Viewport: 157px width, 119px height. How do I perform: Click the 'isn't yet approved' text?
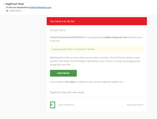coord(93,37)
